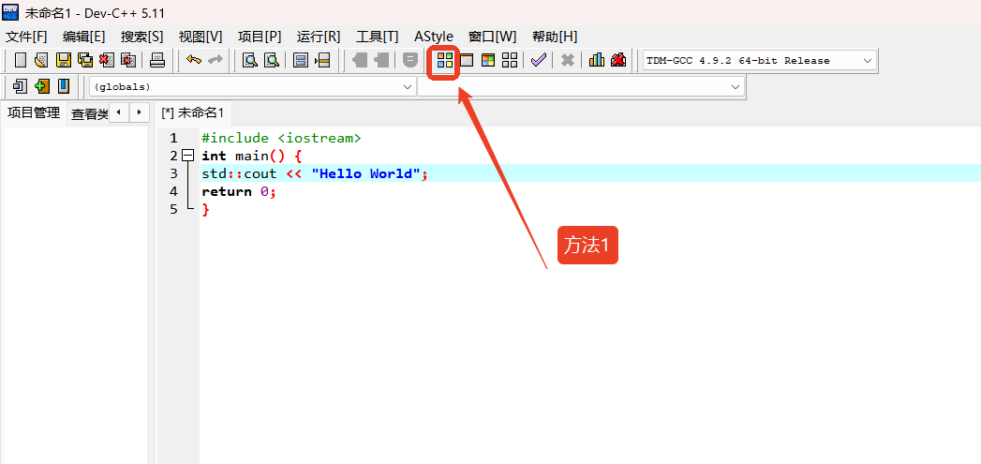Run the program via the window icon
981x464 pixels.
[x=467, y=60]
